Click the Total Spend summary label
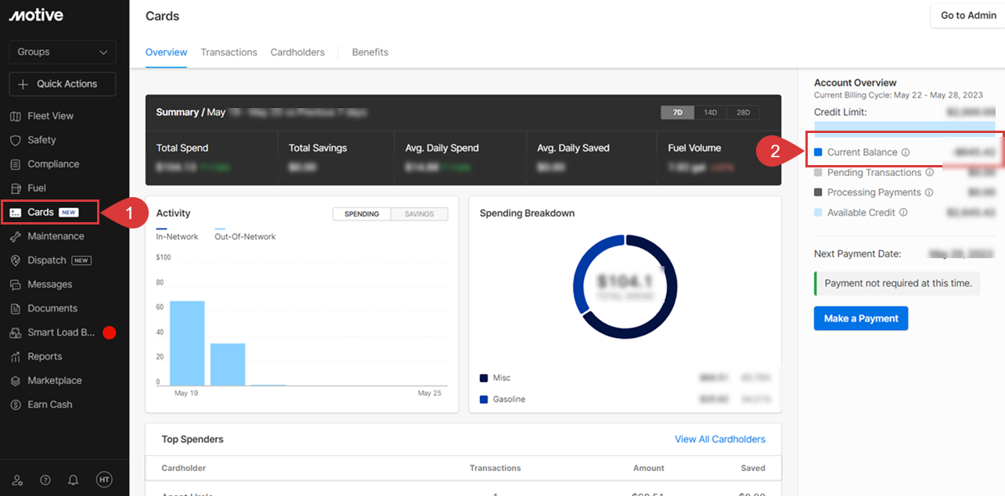The height and width of the screenshot is (496, 1005). coord(182,148)
